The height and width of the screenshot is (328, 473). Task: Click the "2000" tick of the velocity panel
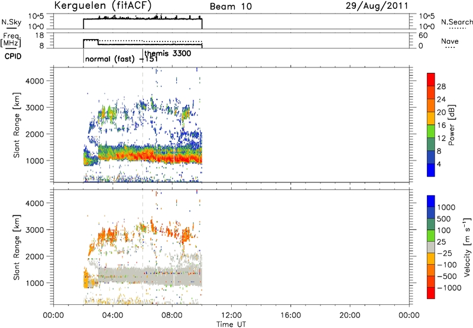pos(35,256)
